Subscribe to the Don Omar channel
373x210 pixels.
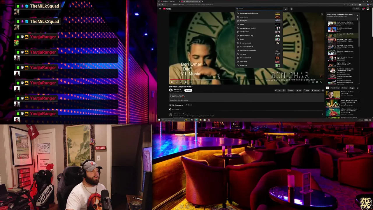(188, 90)
